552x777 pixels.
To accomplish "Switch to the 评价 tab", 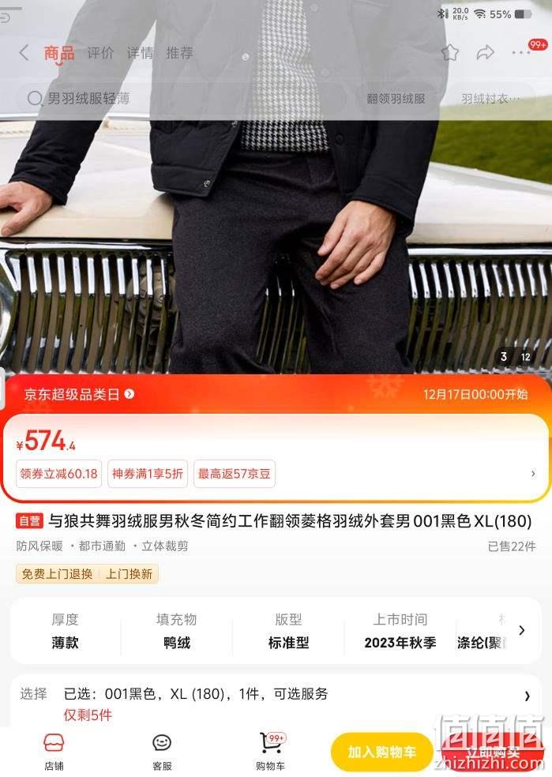I will 100,53.
